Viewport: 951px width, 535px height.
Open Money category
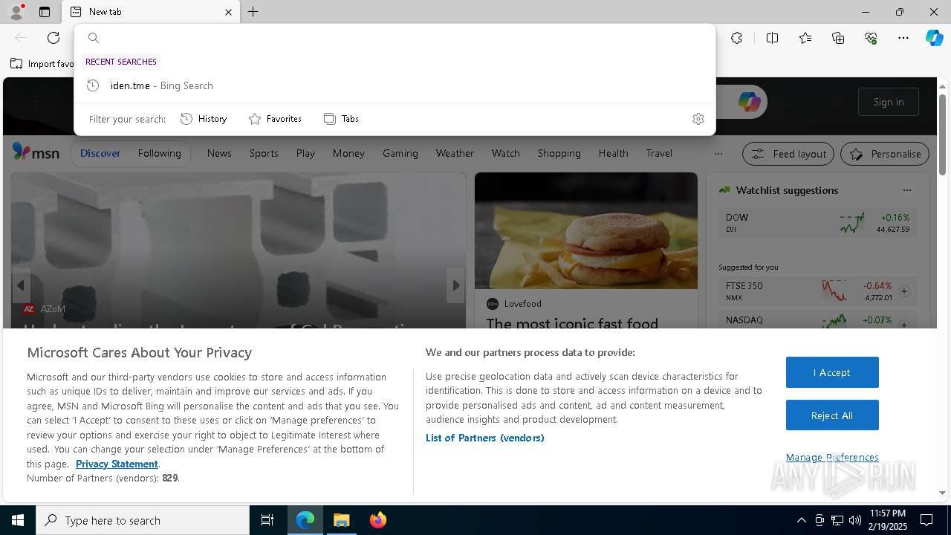tap(348, 153)
